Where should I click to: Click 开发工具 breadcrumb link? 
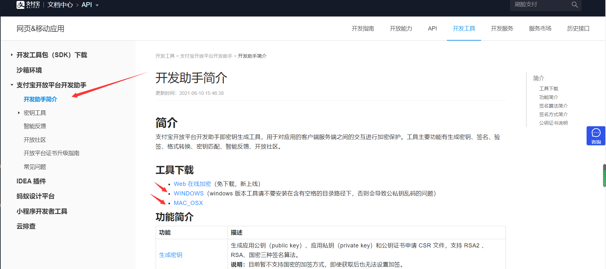coord(165,56)
